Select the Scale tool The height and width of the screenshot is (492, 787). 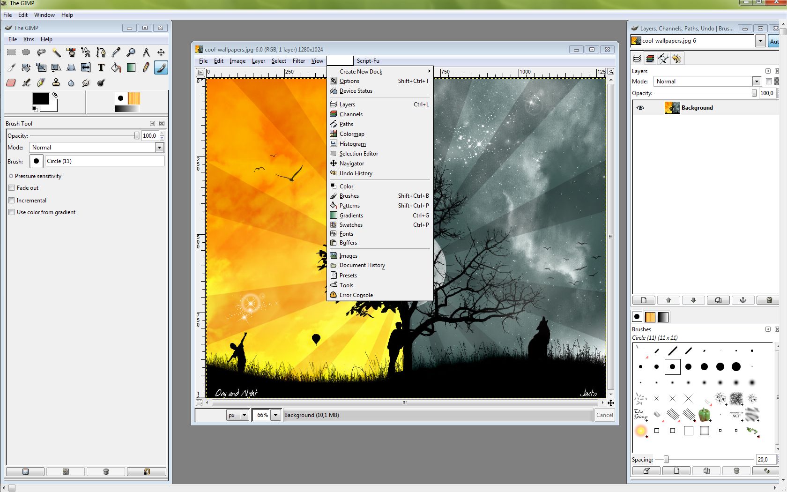click(41, 67)
